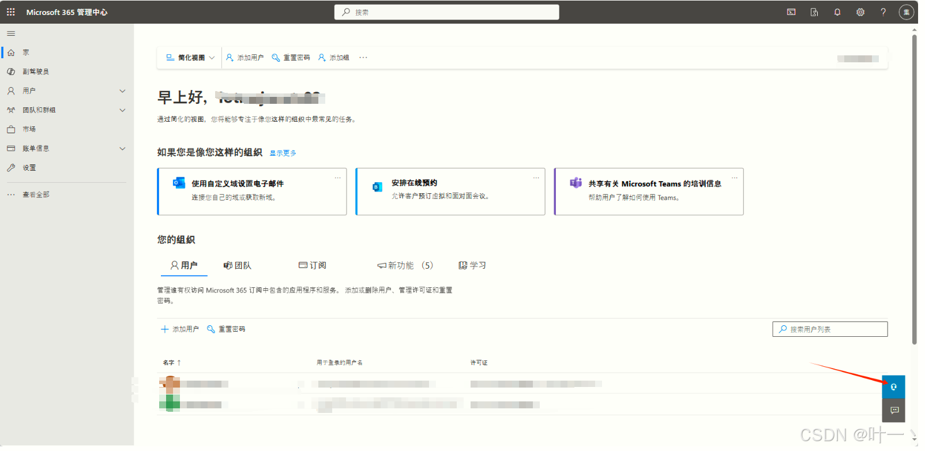Viewport: 925px width, 451px height.
Task: Open 设置 settings in sidebar
Action: pyautogui.click(x=67, y=168)
